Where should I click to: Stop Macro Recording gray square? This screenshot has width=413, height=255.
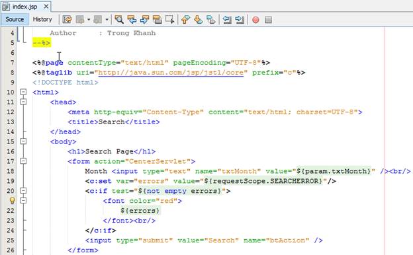coord(268,20)
